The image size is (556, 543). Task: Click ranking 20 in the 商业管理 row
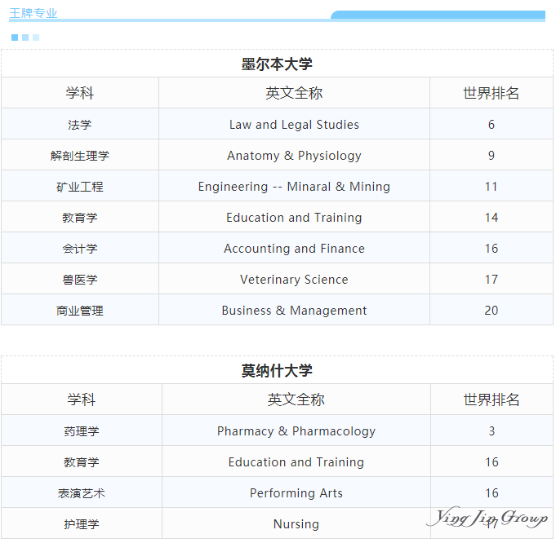click(x=492, y=311)
